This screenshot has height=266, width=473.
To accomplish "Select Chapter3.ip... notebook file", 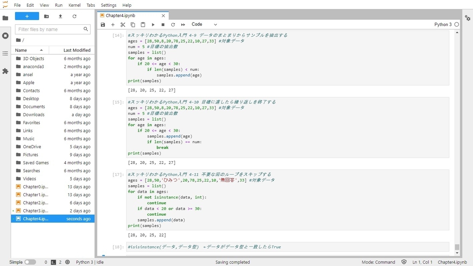I will click(53, 211).
